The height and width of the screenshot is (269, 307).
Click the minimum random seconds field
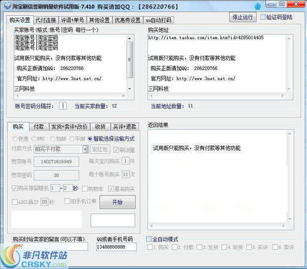[55, 188]
